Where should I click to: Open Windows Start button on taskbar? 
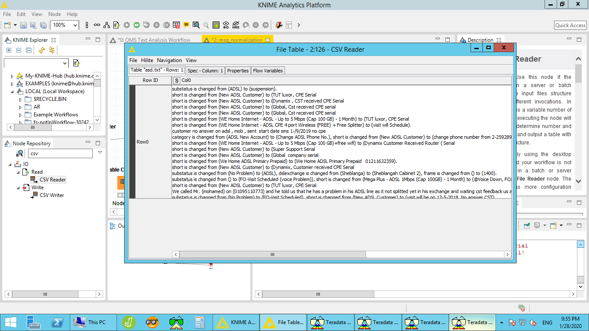click(x=10, y=322)
